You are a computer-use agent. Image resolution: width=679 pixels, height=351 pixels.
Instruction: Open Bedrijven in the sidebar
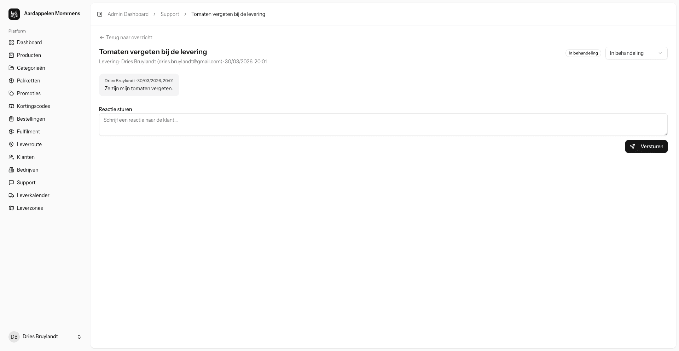point(45,170)
